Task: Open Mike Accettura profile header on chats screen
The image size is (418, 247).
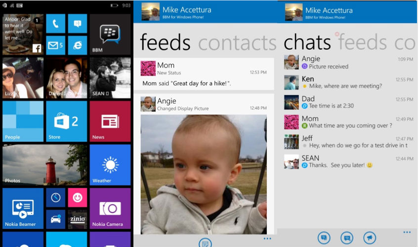Action: 348,12
